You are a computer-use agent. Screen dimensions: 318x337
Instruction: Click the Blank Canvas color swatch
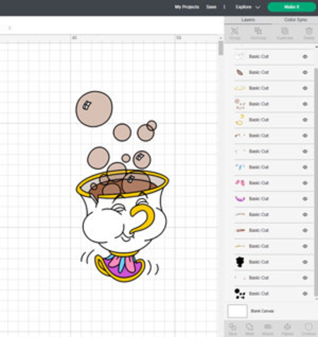238,310
